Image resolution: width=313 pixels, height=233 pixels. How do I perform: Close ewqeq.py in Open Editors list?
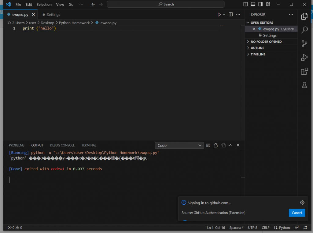254,29
